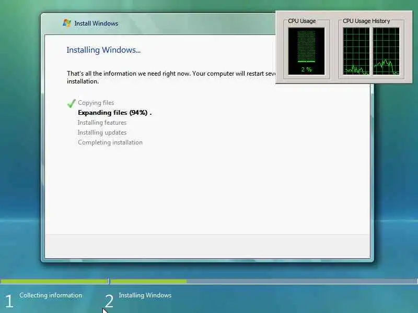Image resolution: width=418 pixels, height=313 pixels.
Task: Click the 2 % CPU usage reading
Action: (306, 69)
